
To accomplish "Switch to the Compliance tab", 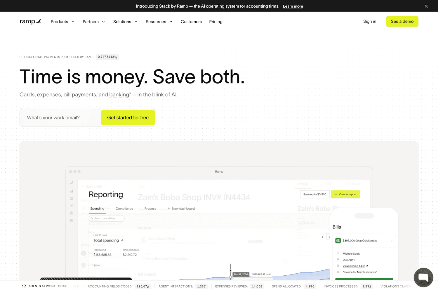I will click(x=124, y=208).
